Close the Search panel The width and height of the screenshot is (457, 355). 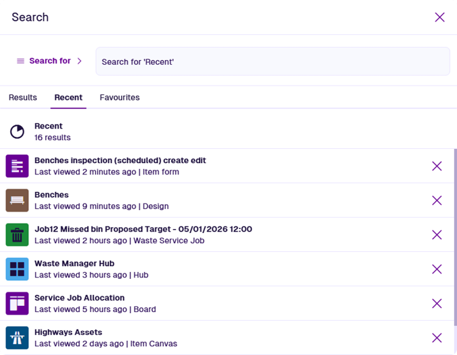coord(439,18)
